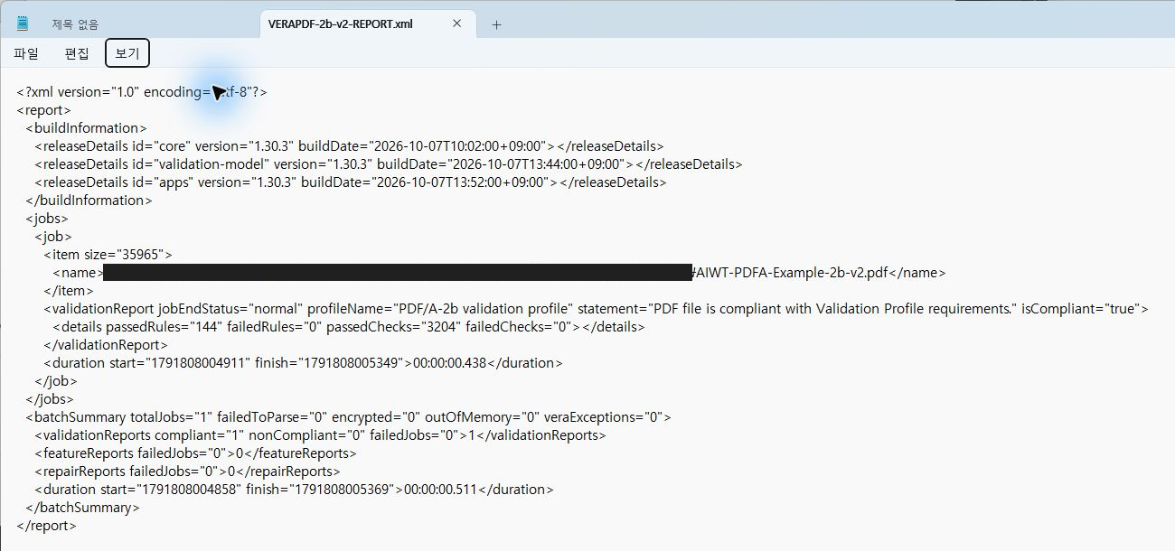Close the VERAPDF-2b-v2-REPORT.xml tab

(x=458, y=24)
